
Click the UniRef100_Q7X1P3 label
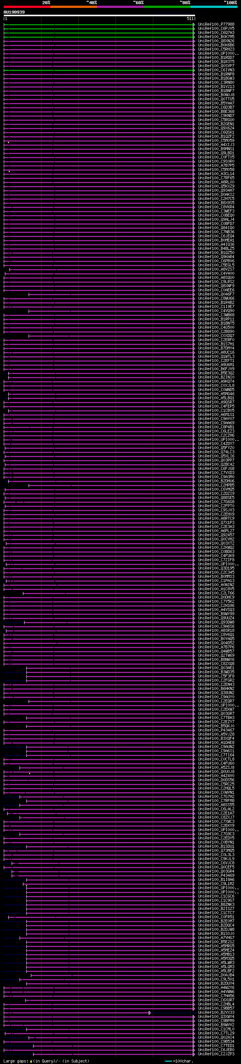coord(216,522)
